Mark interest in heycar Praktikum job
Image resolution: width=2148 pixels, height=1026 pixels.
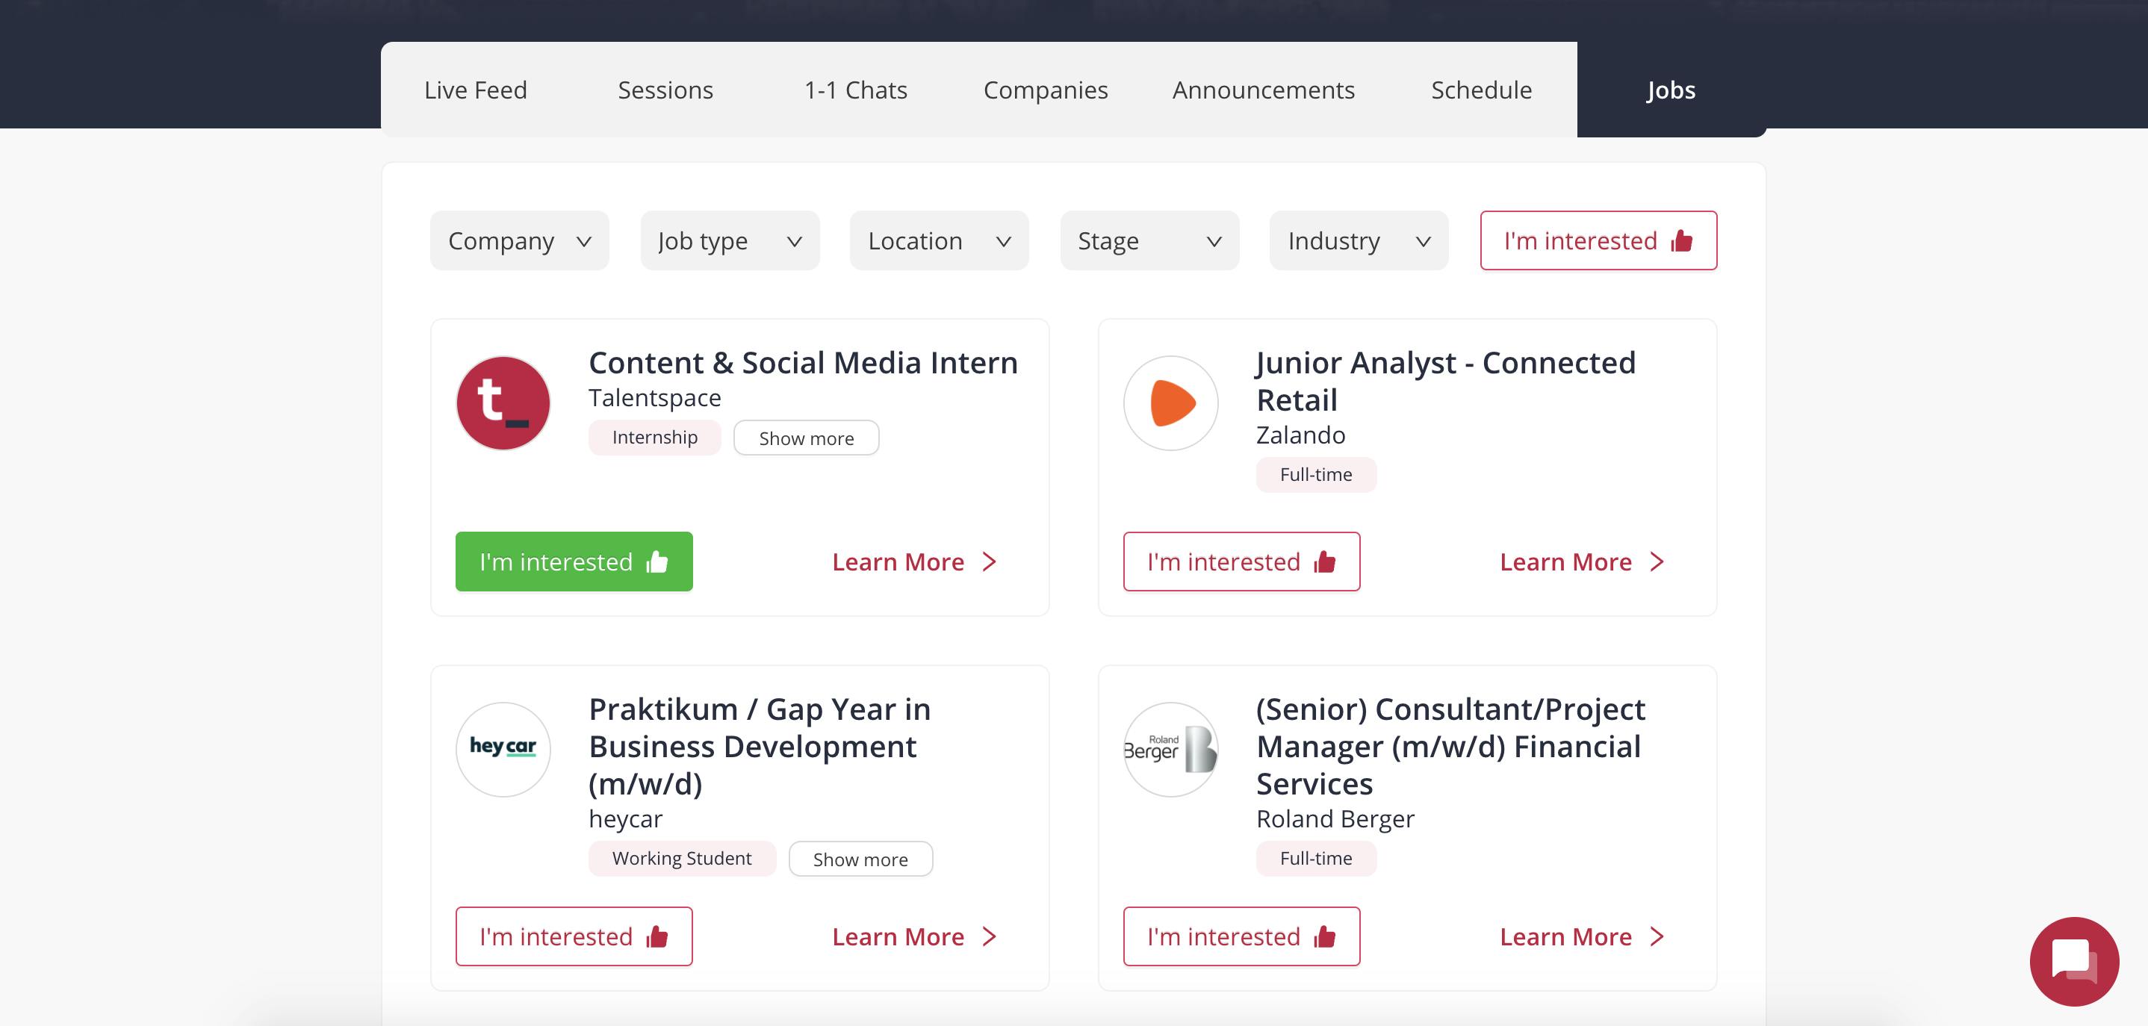coord(574,937)
